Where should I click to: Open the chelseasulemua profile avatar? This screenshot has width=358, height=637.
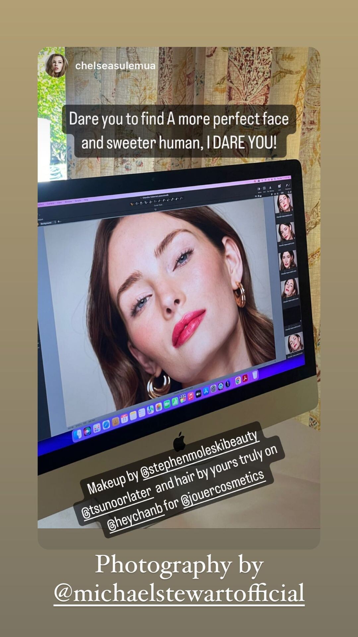(x=56, y=65)
